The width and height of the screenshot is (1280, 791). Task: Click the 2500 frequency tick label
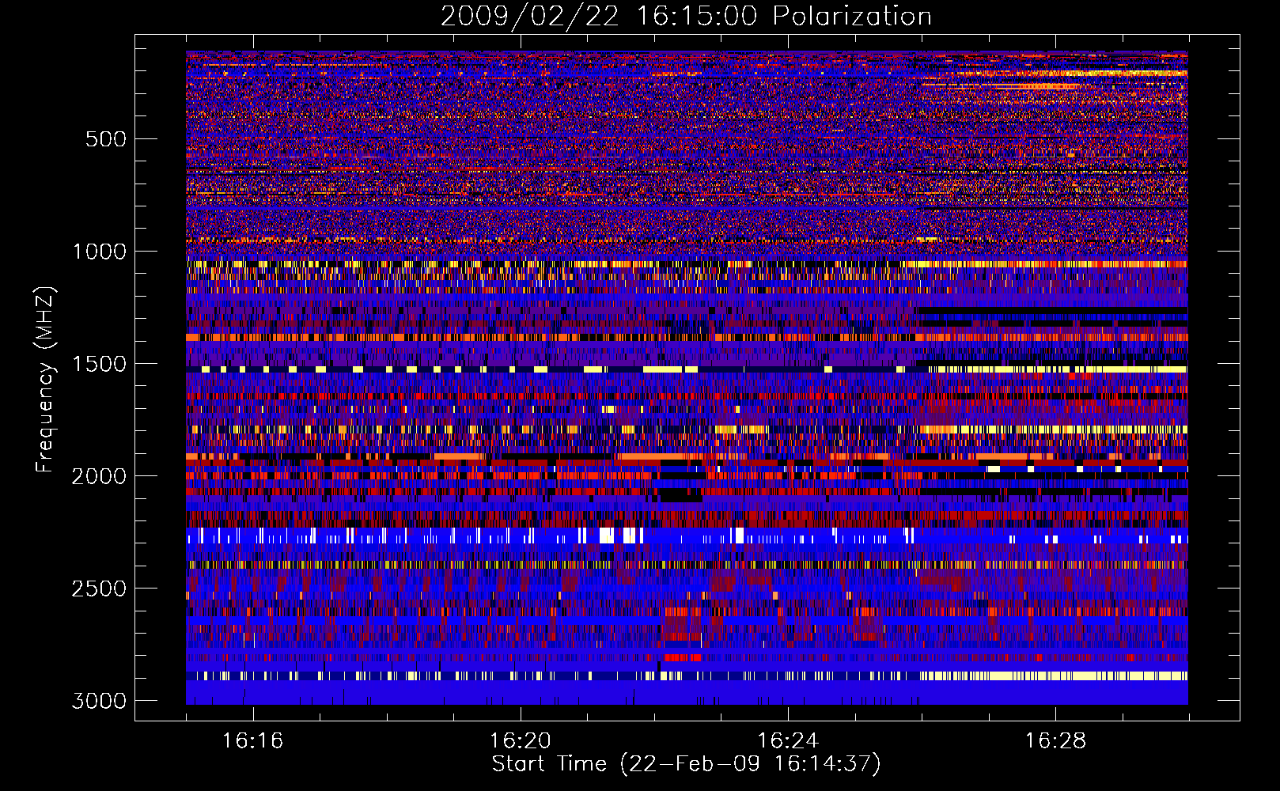tap(100, 589)
